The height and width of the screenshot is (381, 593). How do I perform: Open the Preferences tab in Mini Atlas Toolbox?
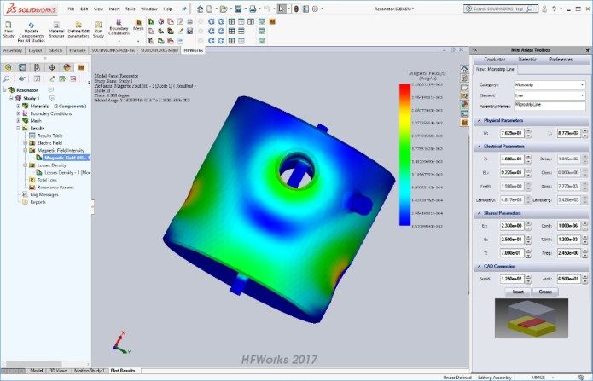[561, 60]
